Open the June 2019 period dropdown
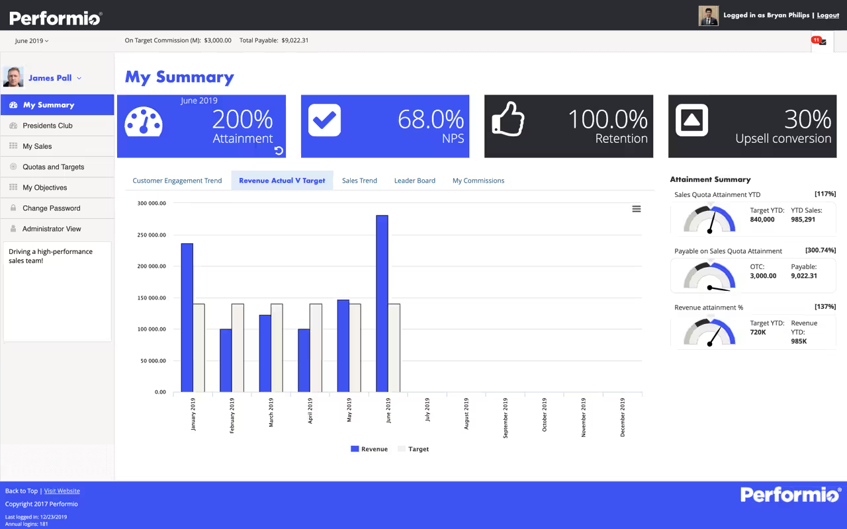The width and height of the screenshot is (847, 529). (x=32, y=40)
